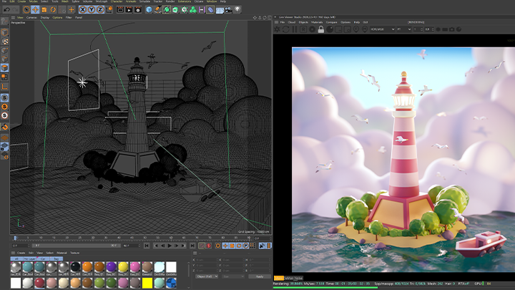Open Live Viewer Objects menu
This screenshot has height=290, width=515.
303,22
